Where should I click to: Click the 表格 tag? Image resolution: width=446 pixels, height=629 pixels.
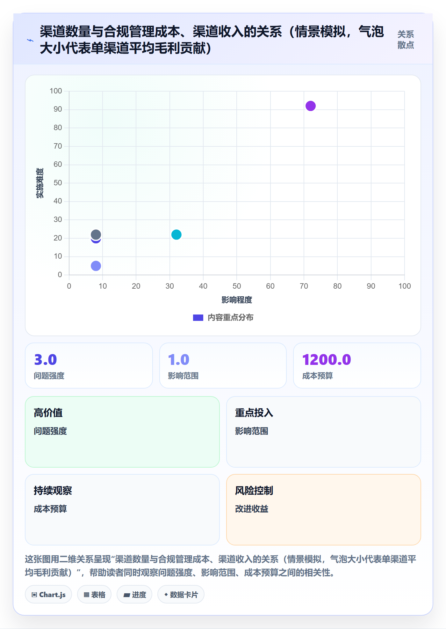pos(94,595)
